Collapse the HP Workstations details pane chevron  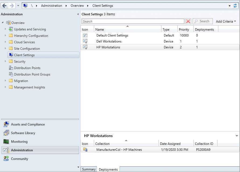236,136
